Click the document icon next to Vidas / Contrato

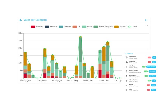(x=127, y=81)
